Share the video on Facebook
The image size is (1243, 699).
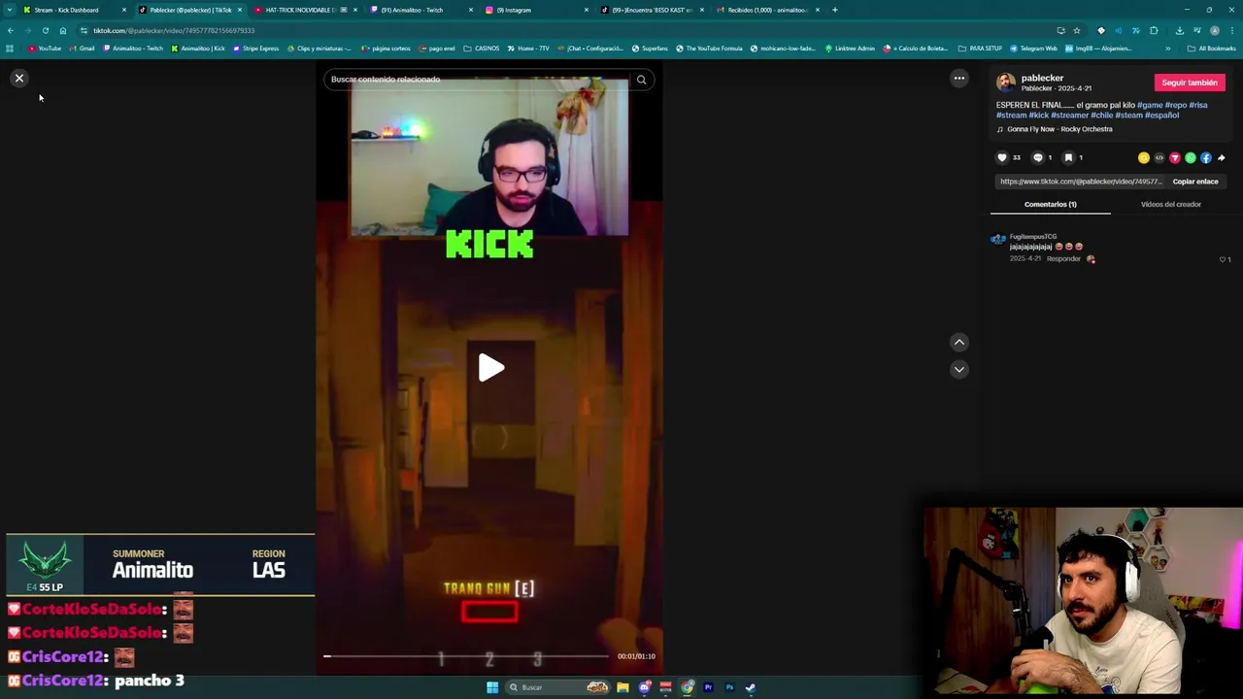[1206, 157]
